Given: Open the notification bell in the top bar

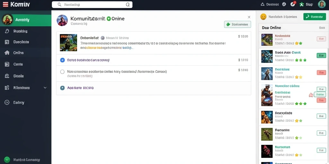Looking at the screenshot, I should pos(262,4).
